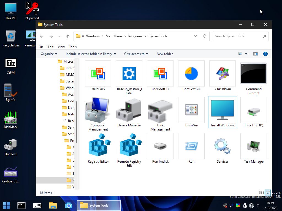Expand address bar history dropdown
Screen dimensions: 282x211
[196, 36]
